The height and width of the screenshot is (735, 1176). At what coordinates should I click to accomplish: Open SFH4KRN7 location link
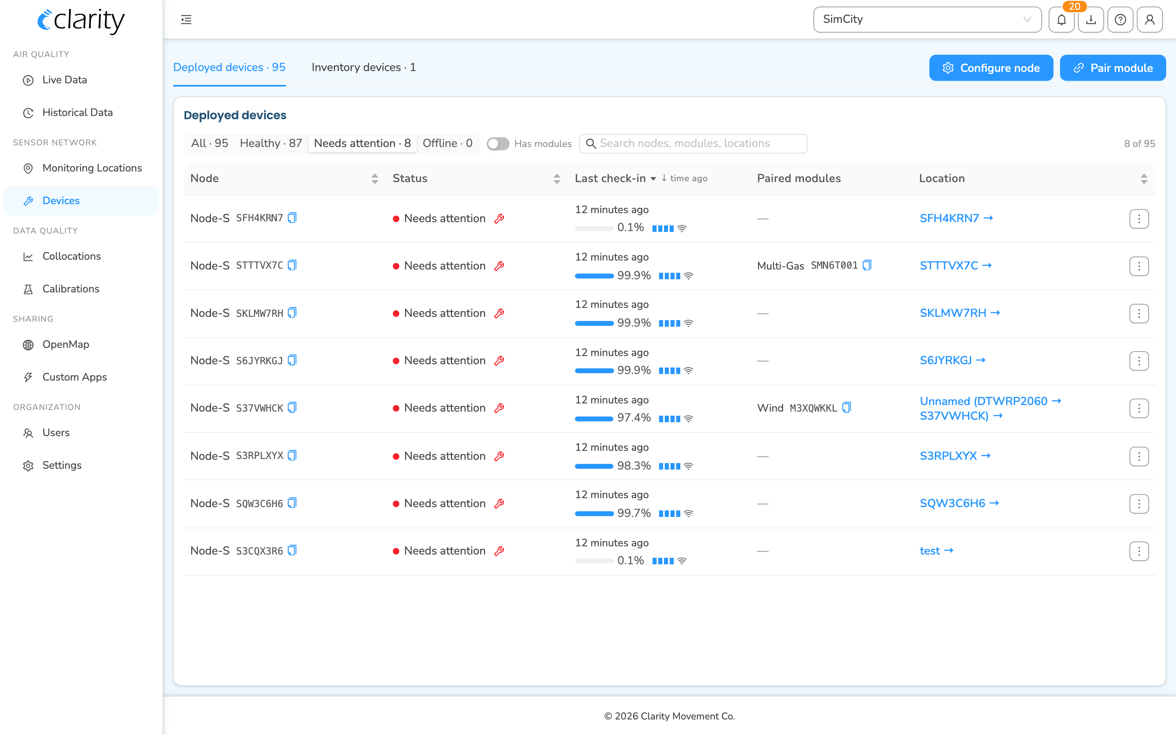pos(956,218)
